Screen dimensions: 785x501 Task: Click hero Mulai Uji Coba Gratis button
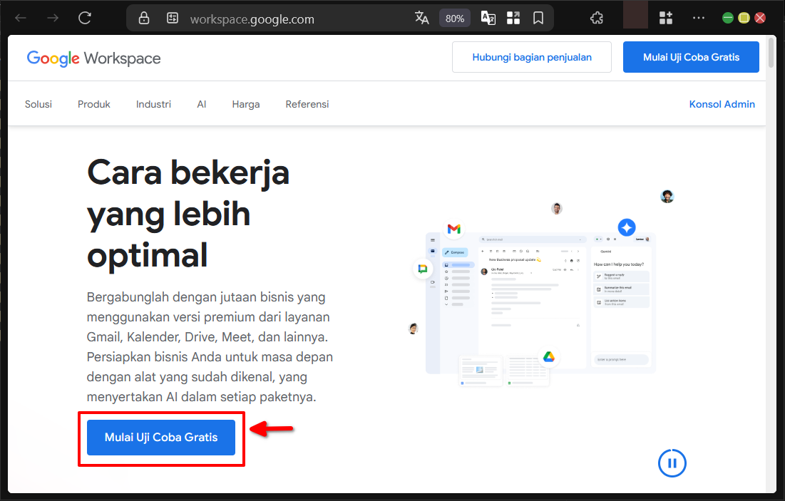[161, 438]
